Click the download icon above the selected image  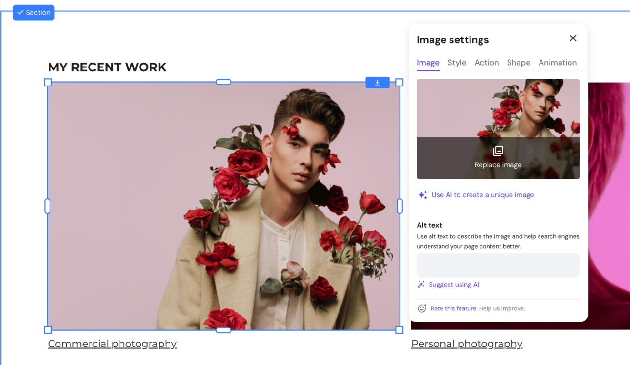pos(377,82)
